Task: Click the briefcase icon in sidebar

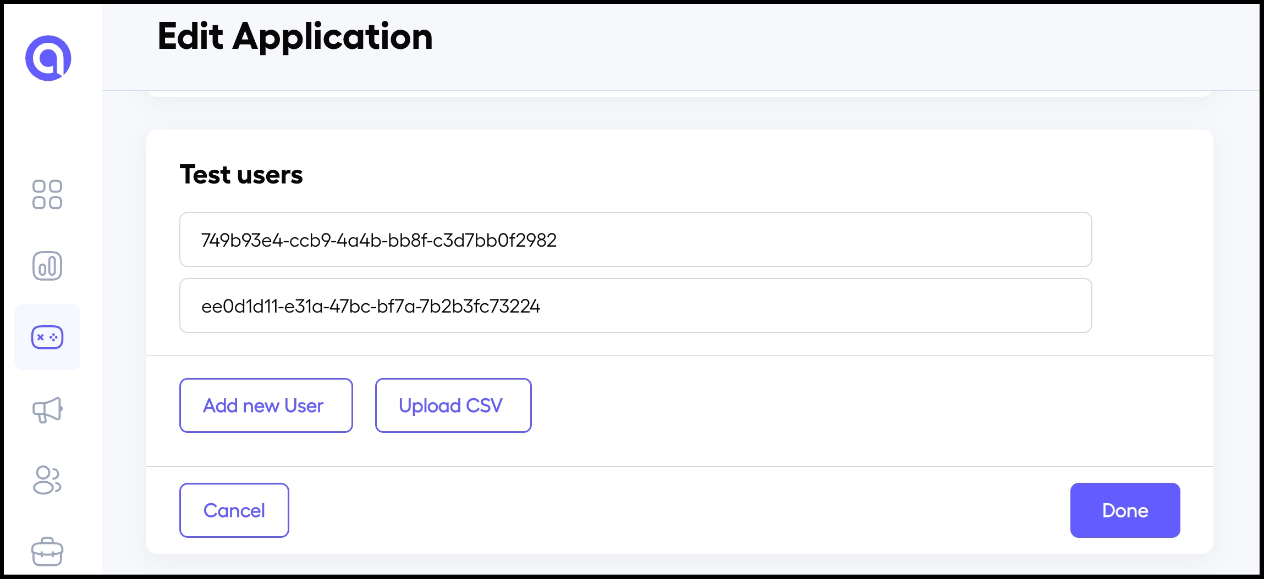Action: point(47,552)
